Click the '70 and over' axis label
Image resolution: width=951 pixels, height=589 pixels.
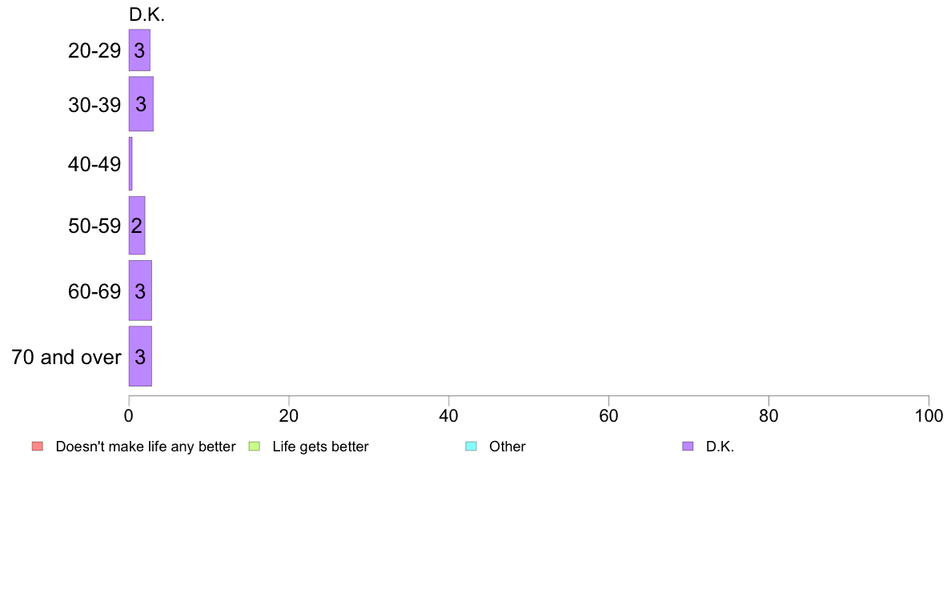click(x=66, y=357)
